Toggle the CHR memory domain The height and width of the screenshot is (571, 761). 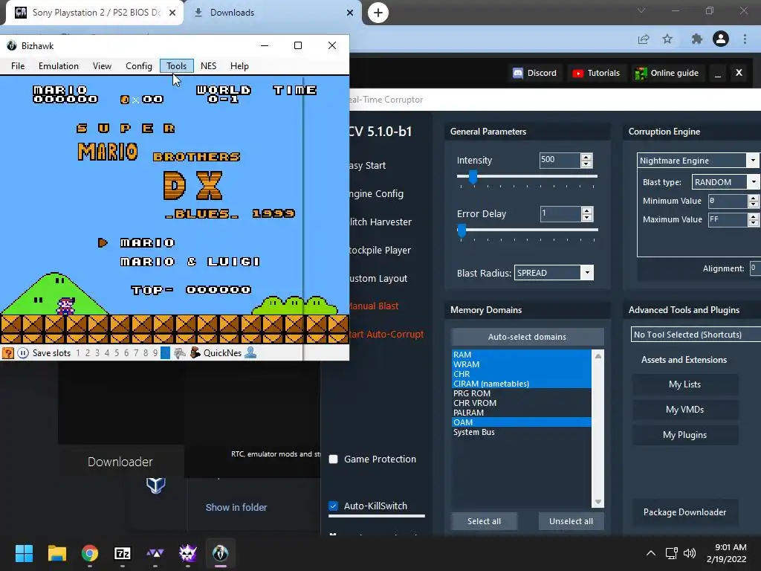tap(521, 374)
